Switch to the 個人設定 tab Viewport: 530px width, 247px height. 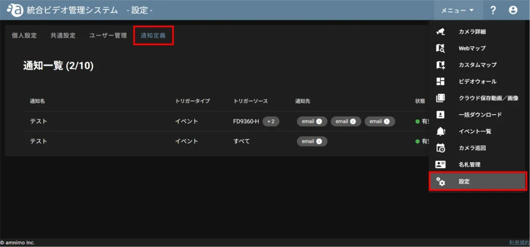24,36
